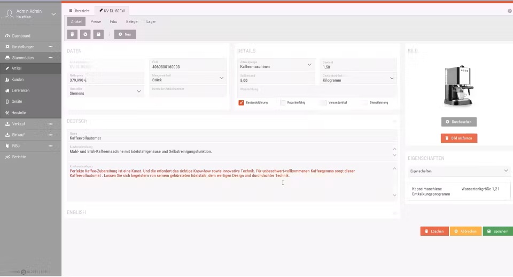This screenshot has width=513, height=277.
Task: Click the Neu button
Action: coord(125,34)
